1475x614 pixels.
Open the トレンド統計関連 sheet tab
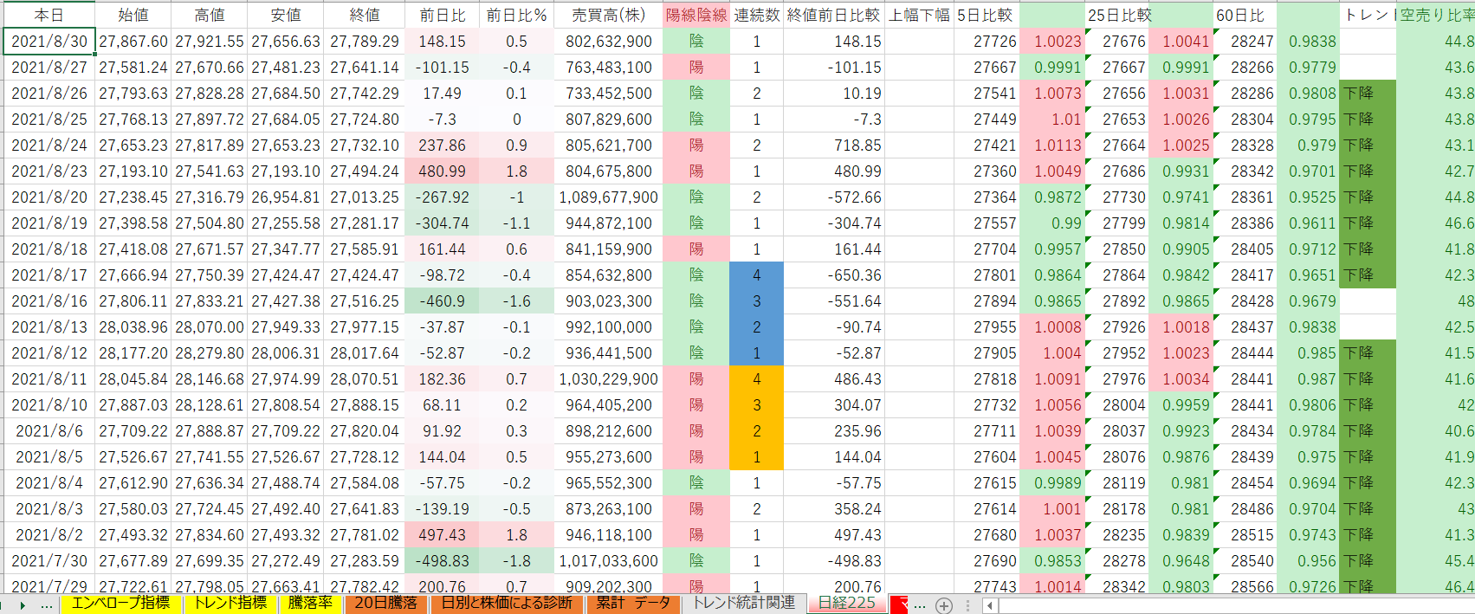pos(744,604)
